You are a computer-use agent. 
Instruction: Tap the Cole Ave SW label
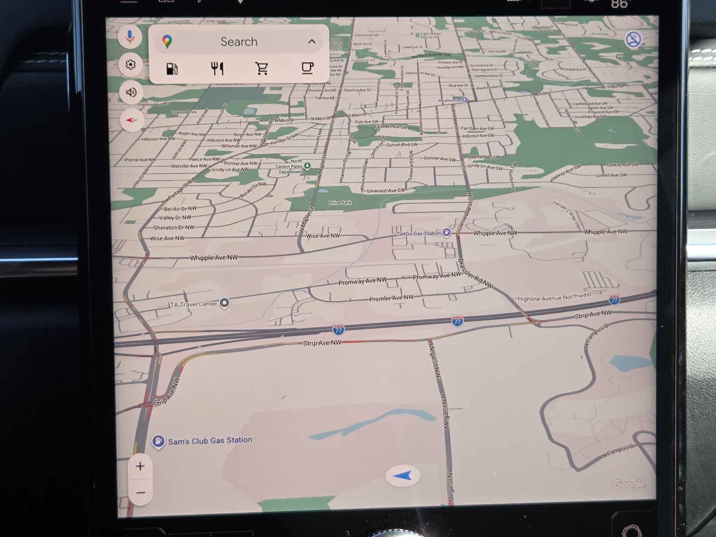click(x=367, y=122)
